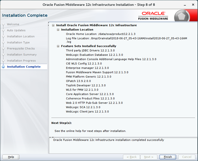Select Enterprise manager 12.2.1.3.0 row

point(87,68)
